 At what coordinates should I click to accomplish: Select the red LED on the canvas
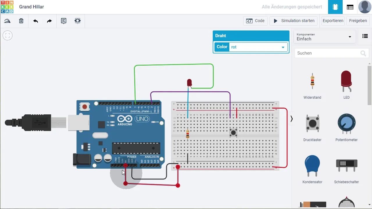[x=189, y=82]
